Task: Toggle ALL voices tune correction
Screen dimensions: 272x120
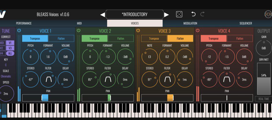Action: (10, 53)
